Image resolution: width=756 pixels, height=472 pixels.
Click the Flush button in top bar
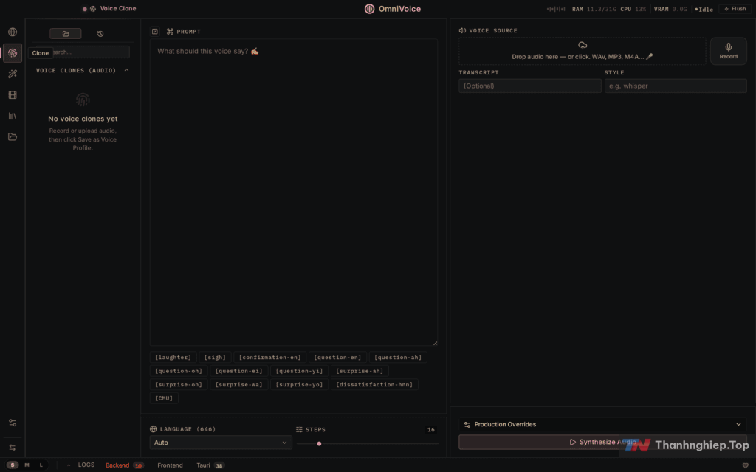tap(735, 9)
